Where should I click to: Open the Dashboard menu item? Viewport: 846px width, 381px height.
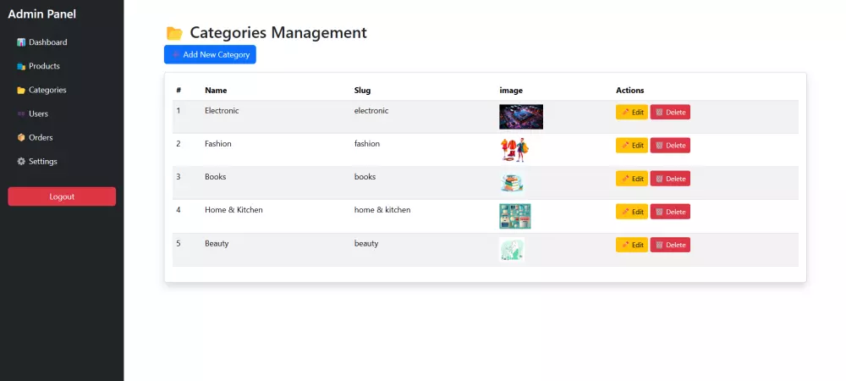[x=47, y=42]
